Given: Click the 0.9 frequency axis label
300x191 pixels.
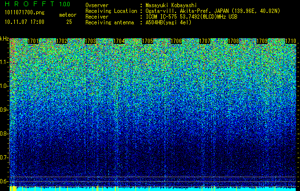Looking at the screenshot, I should coord(4,110).
